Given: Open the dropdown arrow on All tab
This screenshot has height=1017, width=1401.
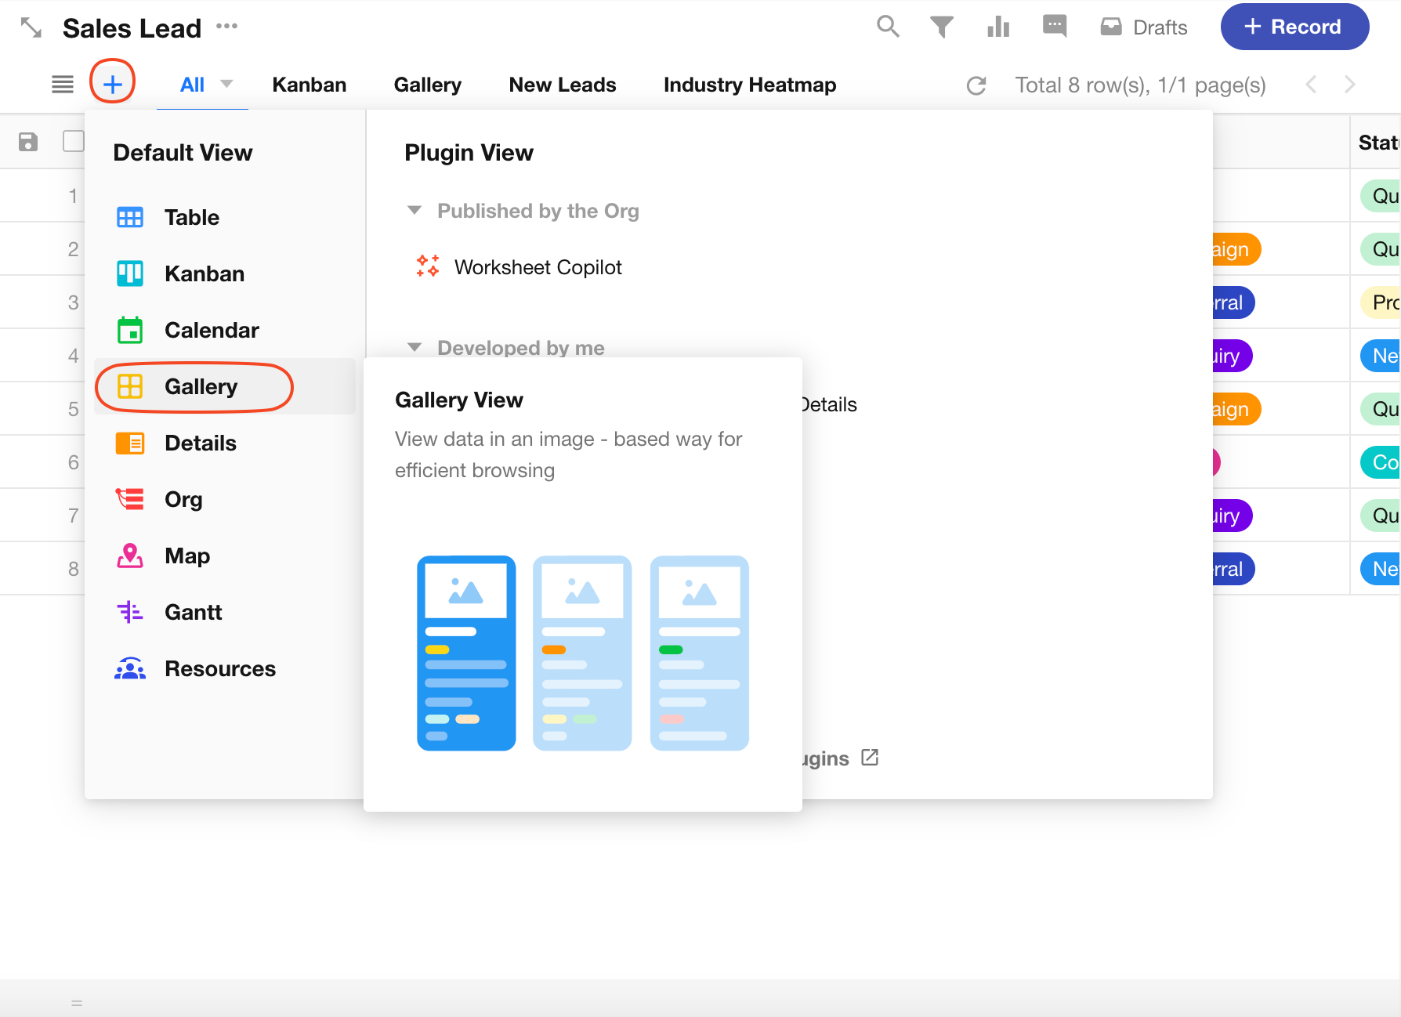Looking at the screenshot, I should point(226,84).
